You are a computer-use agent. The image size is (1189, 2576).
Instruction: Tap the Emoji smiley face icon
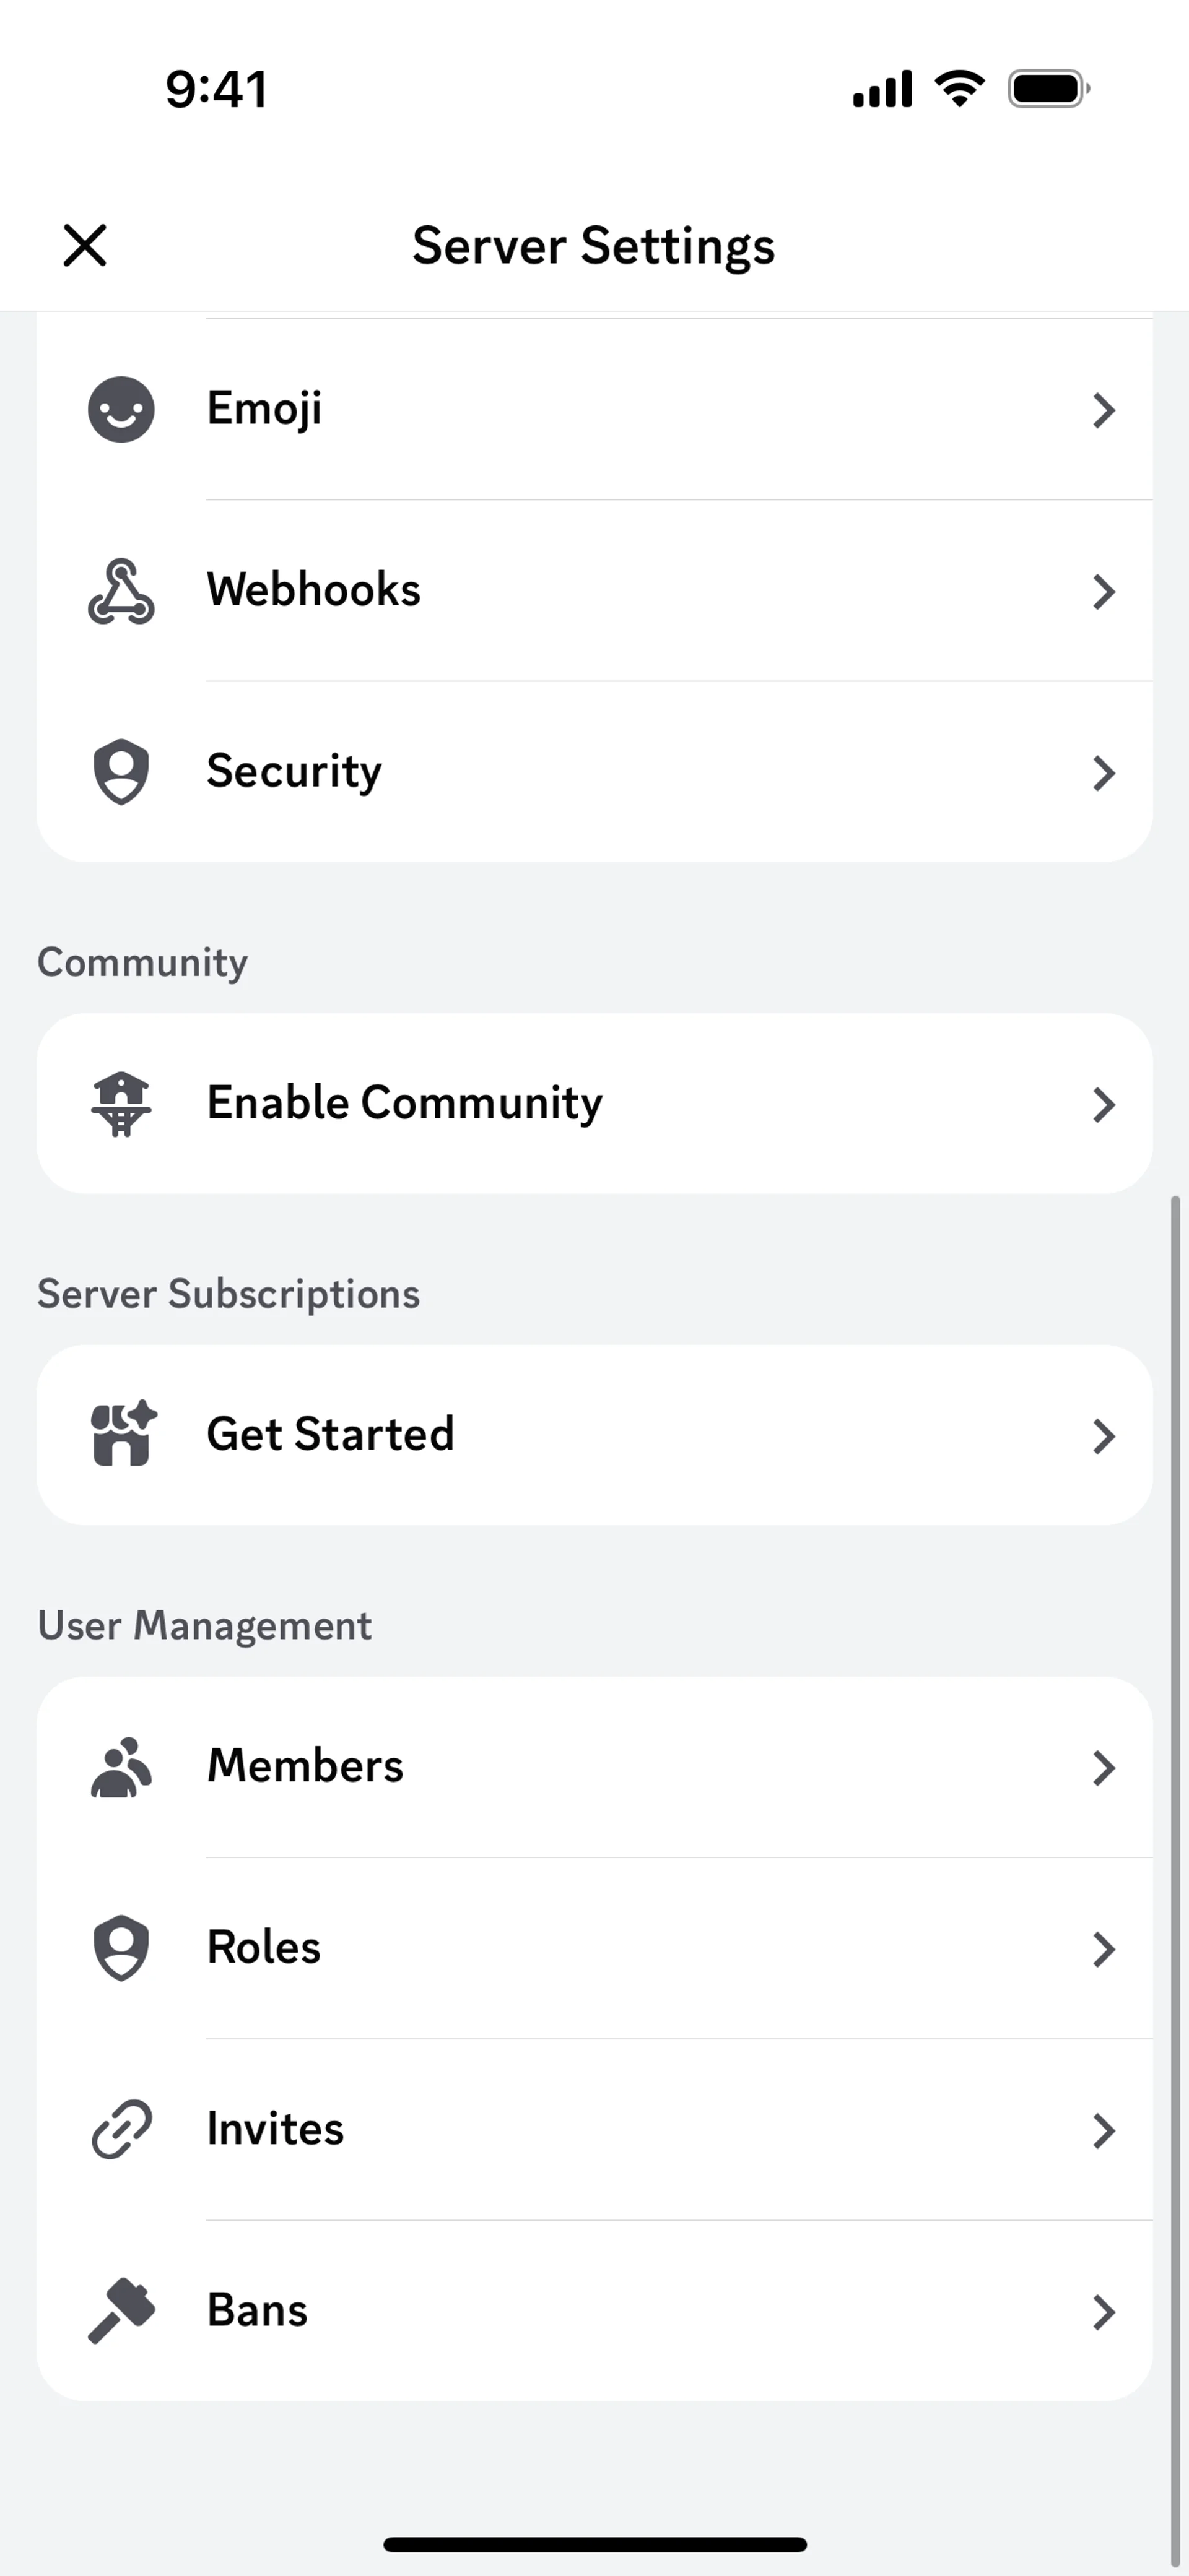click(x=121, y=409)
